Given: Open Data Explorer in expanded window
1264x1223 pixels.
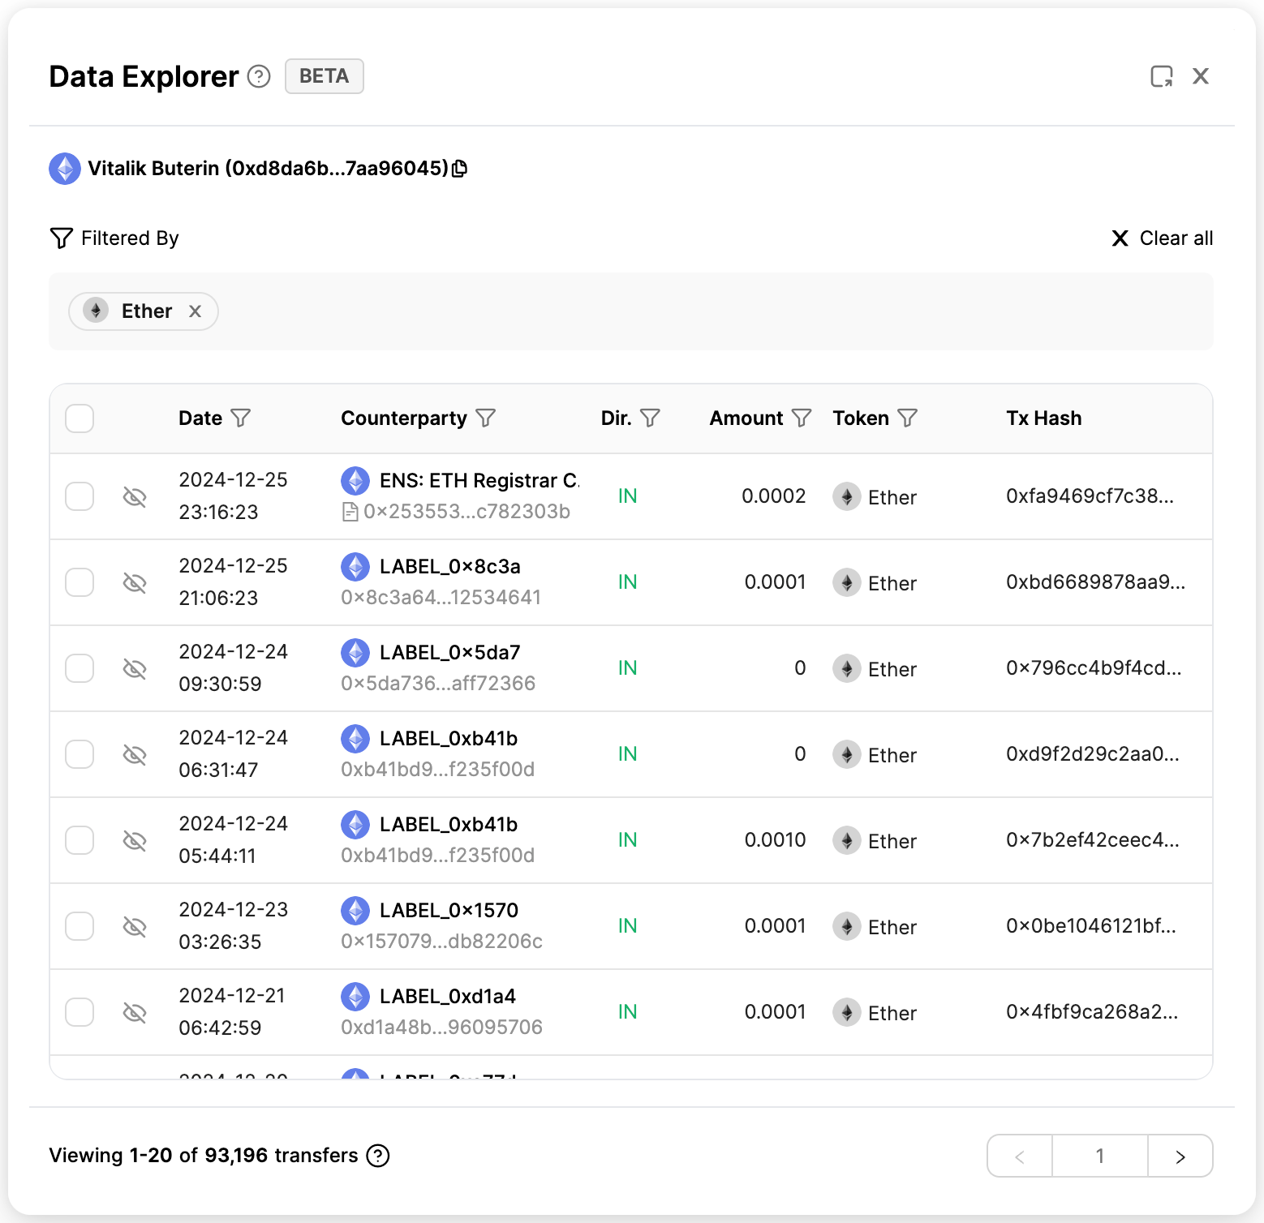Looking at the screenshot, I should pos(1162,76).
